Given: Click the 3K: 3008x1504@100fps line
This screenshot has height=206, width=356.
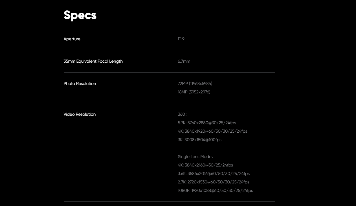Looking at the screenshot, I should [199, 140].
